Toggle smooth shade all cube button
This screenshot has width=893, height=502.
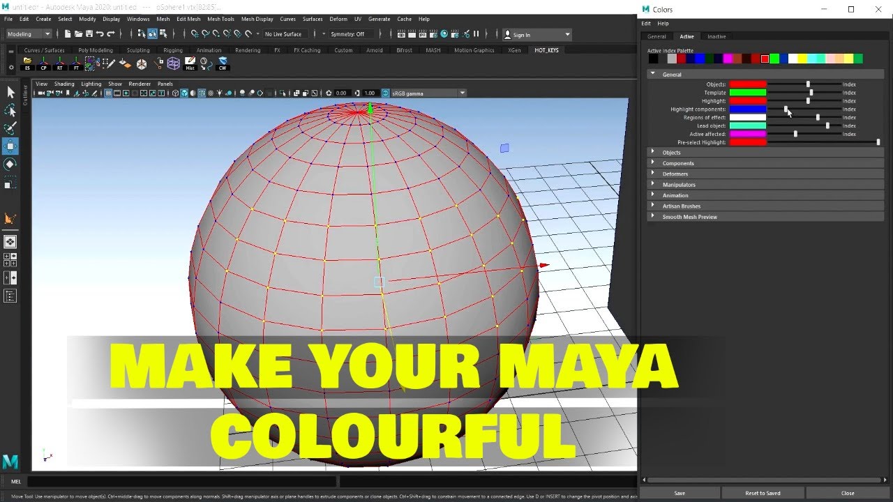click(x=185, y=93)
